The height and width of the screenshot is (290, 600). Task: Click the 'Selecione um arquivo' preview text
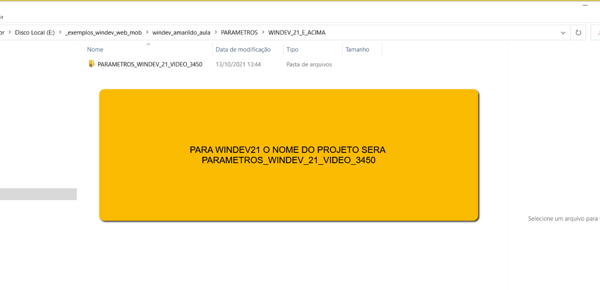click(564, 219)
